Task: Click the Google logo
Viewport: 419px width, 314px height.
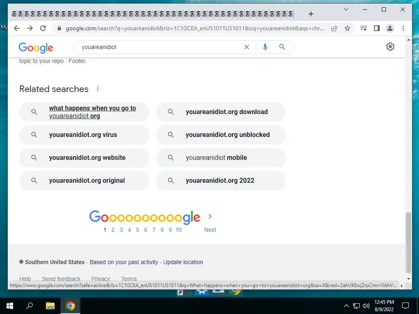Action: point(36,47)
